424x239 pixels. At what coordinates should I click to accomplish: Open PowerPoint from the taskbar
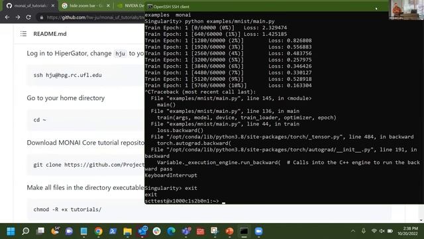(x=229, y=231)
